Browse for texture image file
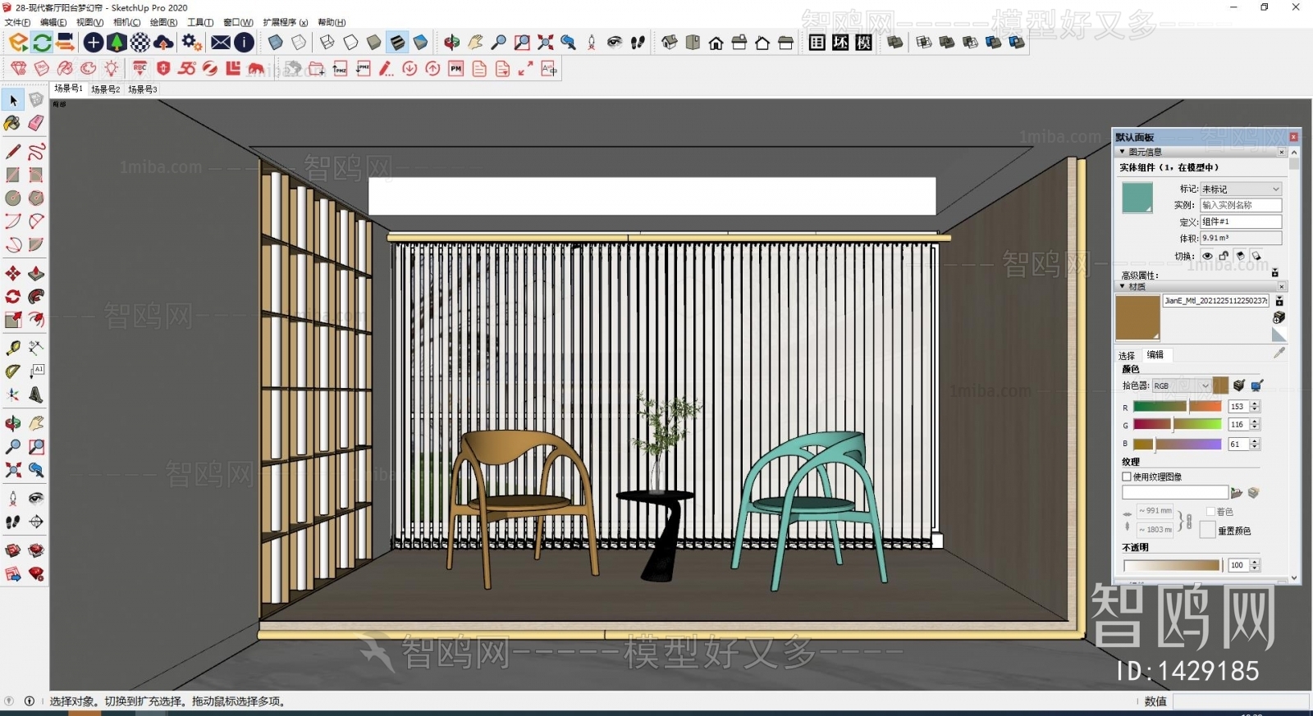Screen dimensions: 1313x716 1237,493
